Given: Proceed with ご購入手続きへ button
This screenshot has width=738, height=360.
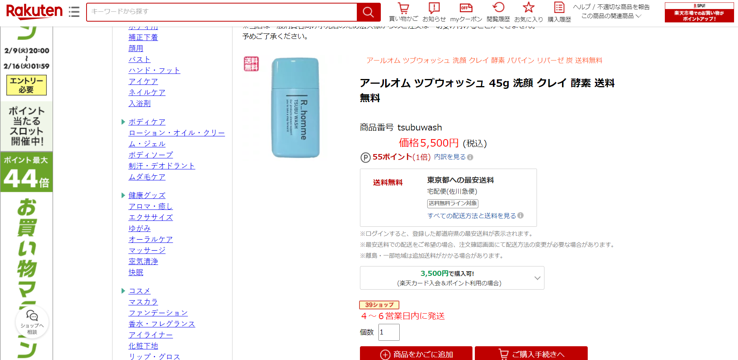Looking at the screenshot, I should pos(531,354).
